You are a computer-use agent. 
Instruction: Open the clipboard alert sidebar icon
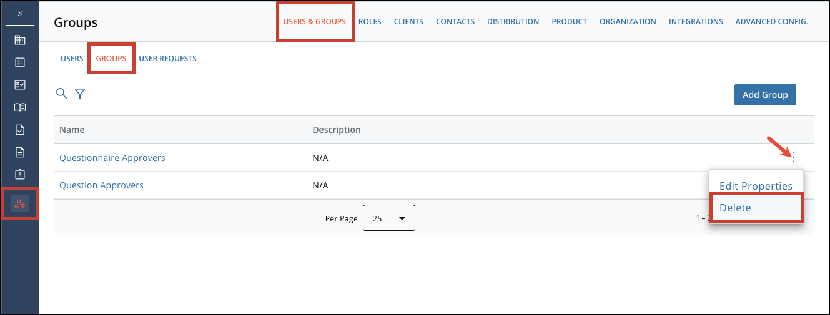pos(19,174)
